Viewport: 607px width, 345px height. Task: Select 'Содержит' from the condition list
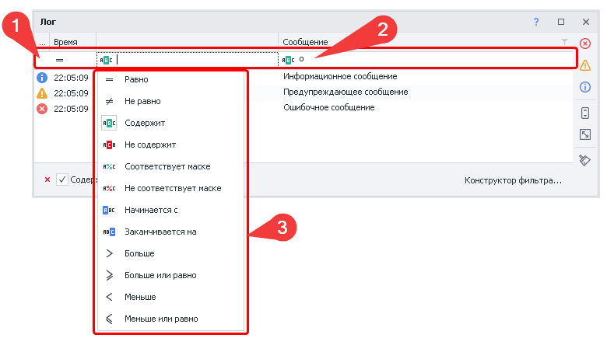coord(144,123)
